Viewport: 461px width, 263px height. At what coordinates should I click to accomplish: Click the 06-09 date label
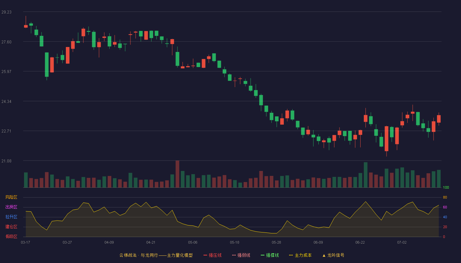(x=318, y=242)
